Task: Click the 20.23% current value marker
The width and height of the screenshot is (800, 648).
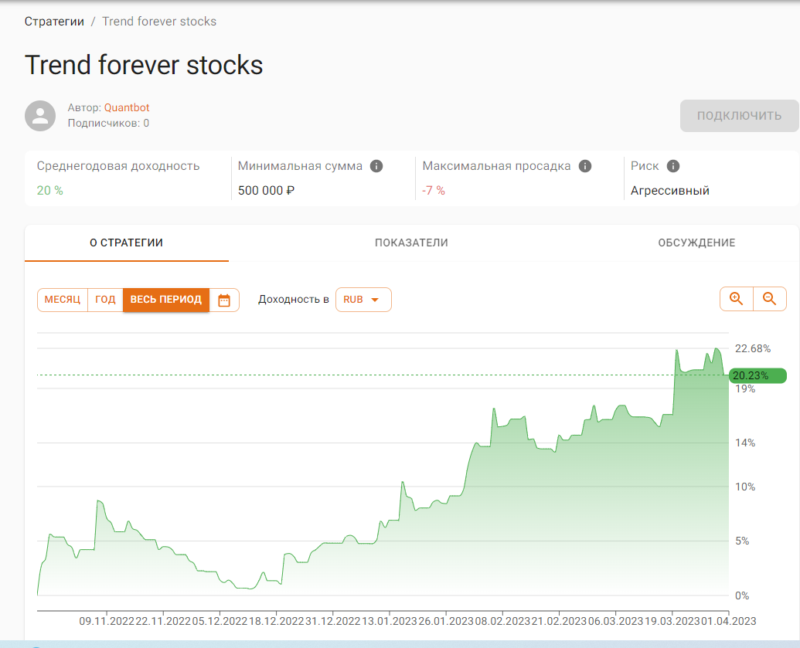Action: click(x=757, y=376)
